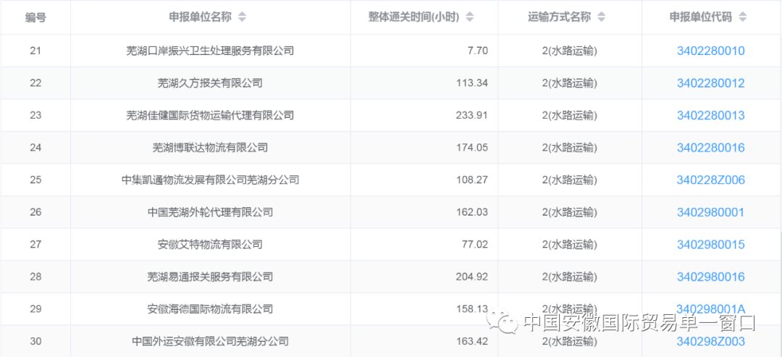Select company 芜湖口岸振兴卫生处理服务有限公司
This screenshot has height=357, width=782.
tap(210, 51)
